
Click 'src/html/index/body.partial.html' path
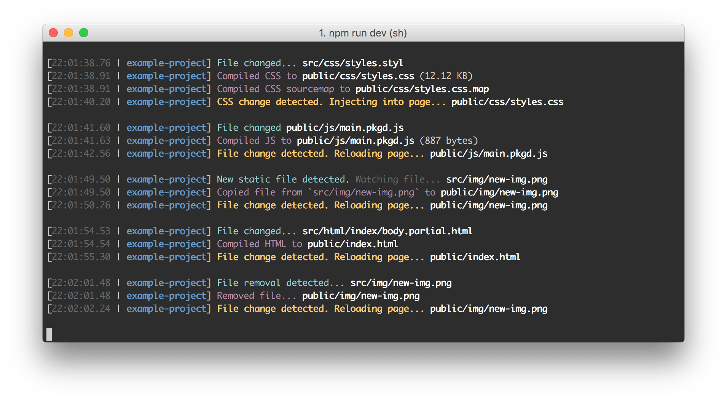point(387,231)
